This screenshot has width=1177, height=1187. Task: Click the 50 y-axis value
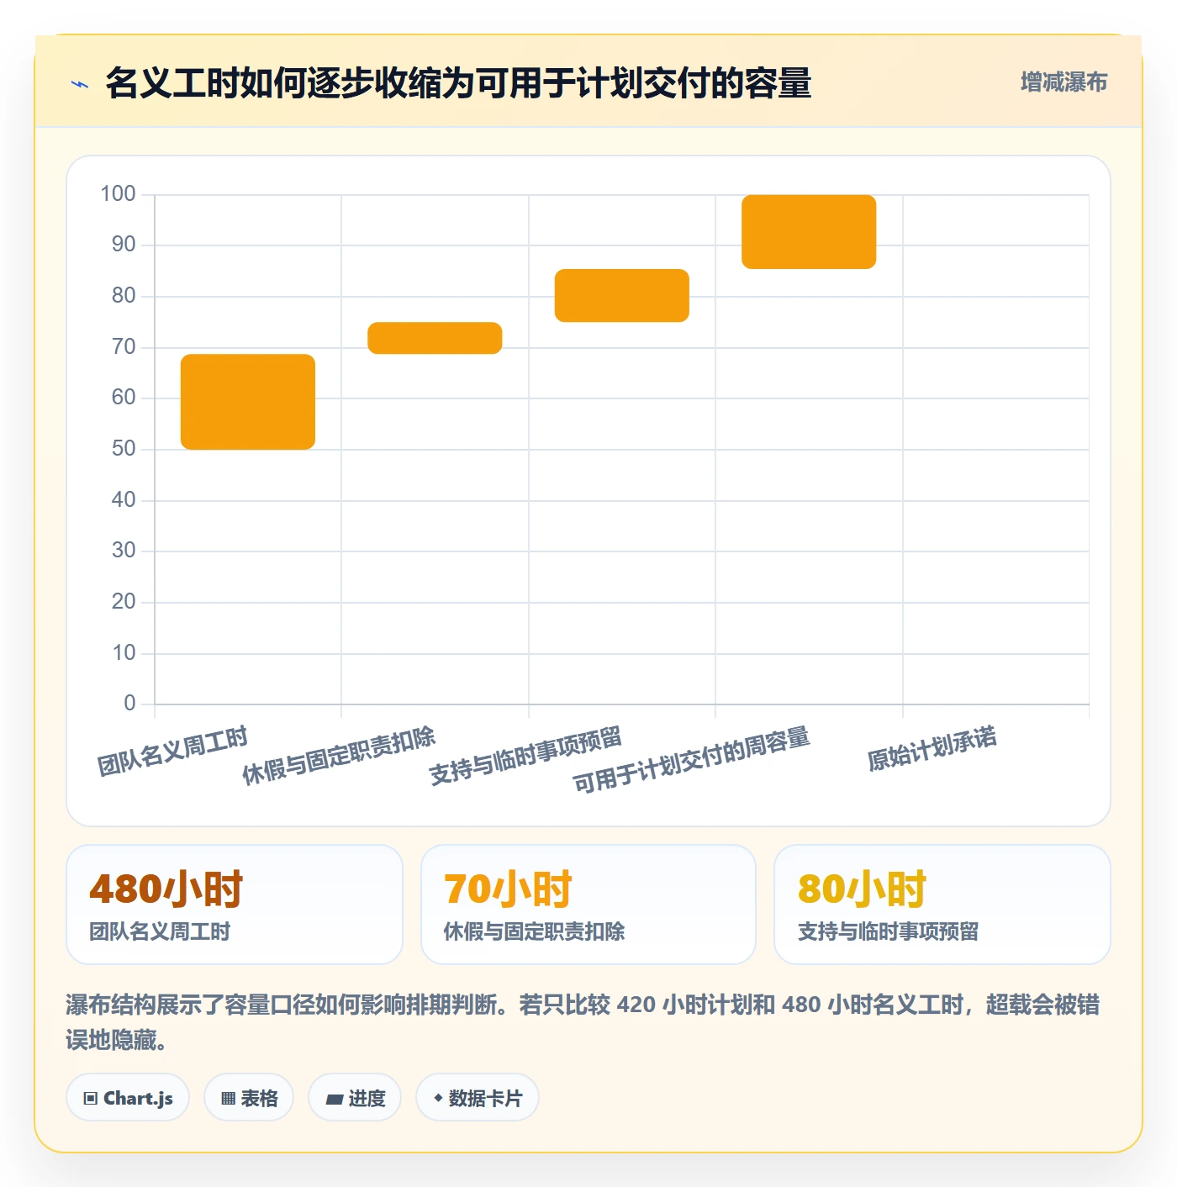pos(124,449)
